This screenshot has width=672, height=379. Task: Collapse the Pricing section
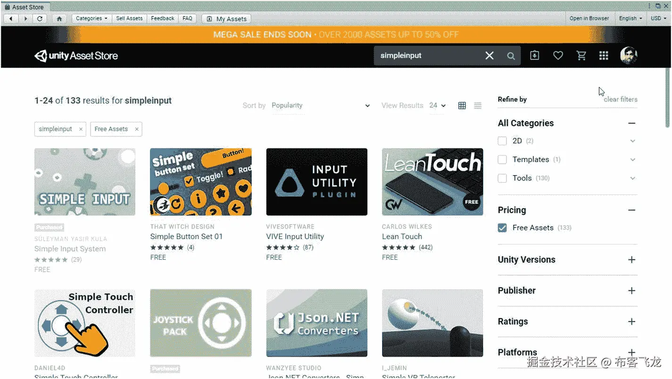(x=632, y=210)
